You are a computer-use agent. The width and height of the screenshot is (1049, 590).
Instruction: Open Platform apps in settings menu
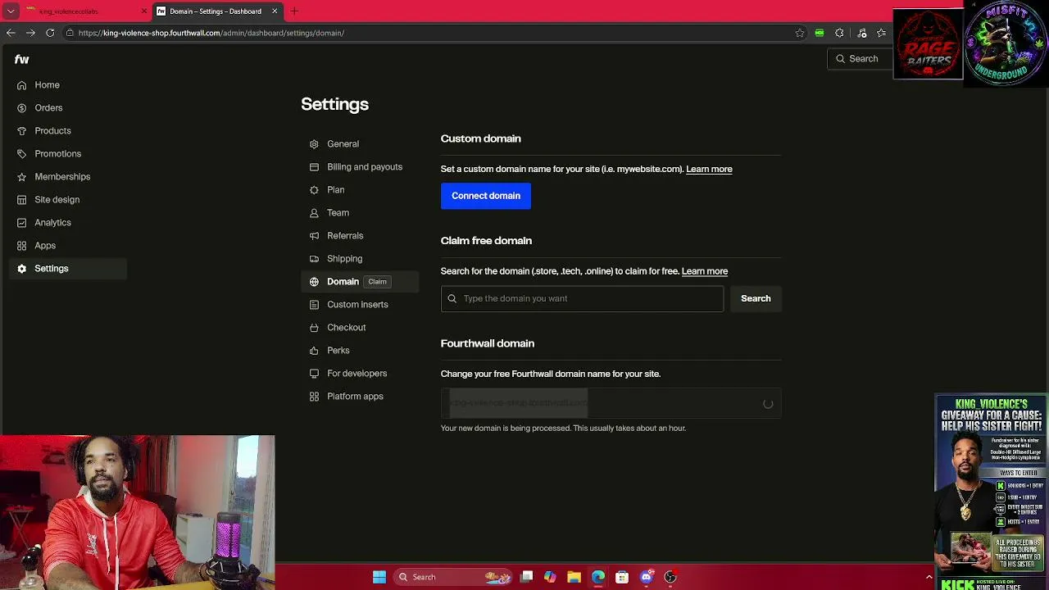pyautogui.click(x=355, y=397)
